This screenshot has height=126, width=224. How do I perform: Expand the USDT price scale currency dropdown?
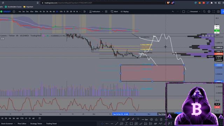click(x=218, y=35)
